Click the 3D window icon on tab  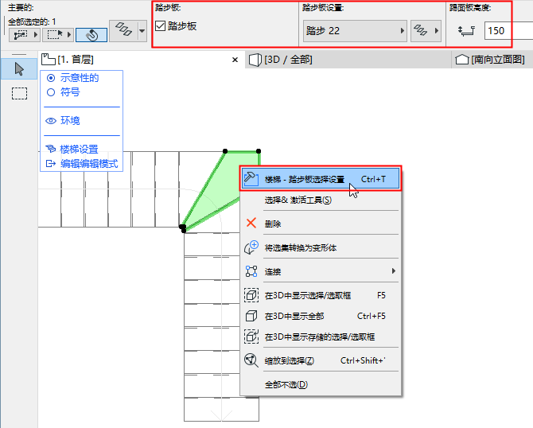[x=255, y=60]
